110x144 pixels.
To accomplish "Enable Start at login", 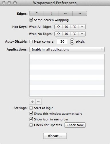I will [x=31, y=108].
